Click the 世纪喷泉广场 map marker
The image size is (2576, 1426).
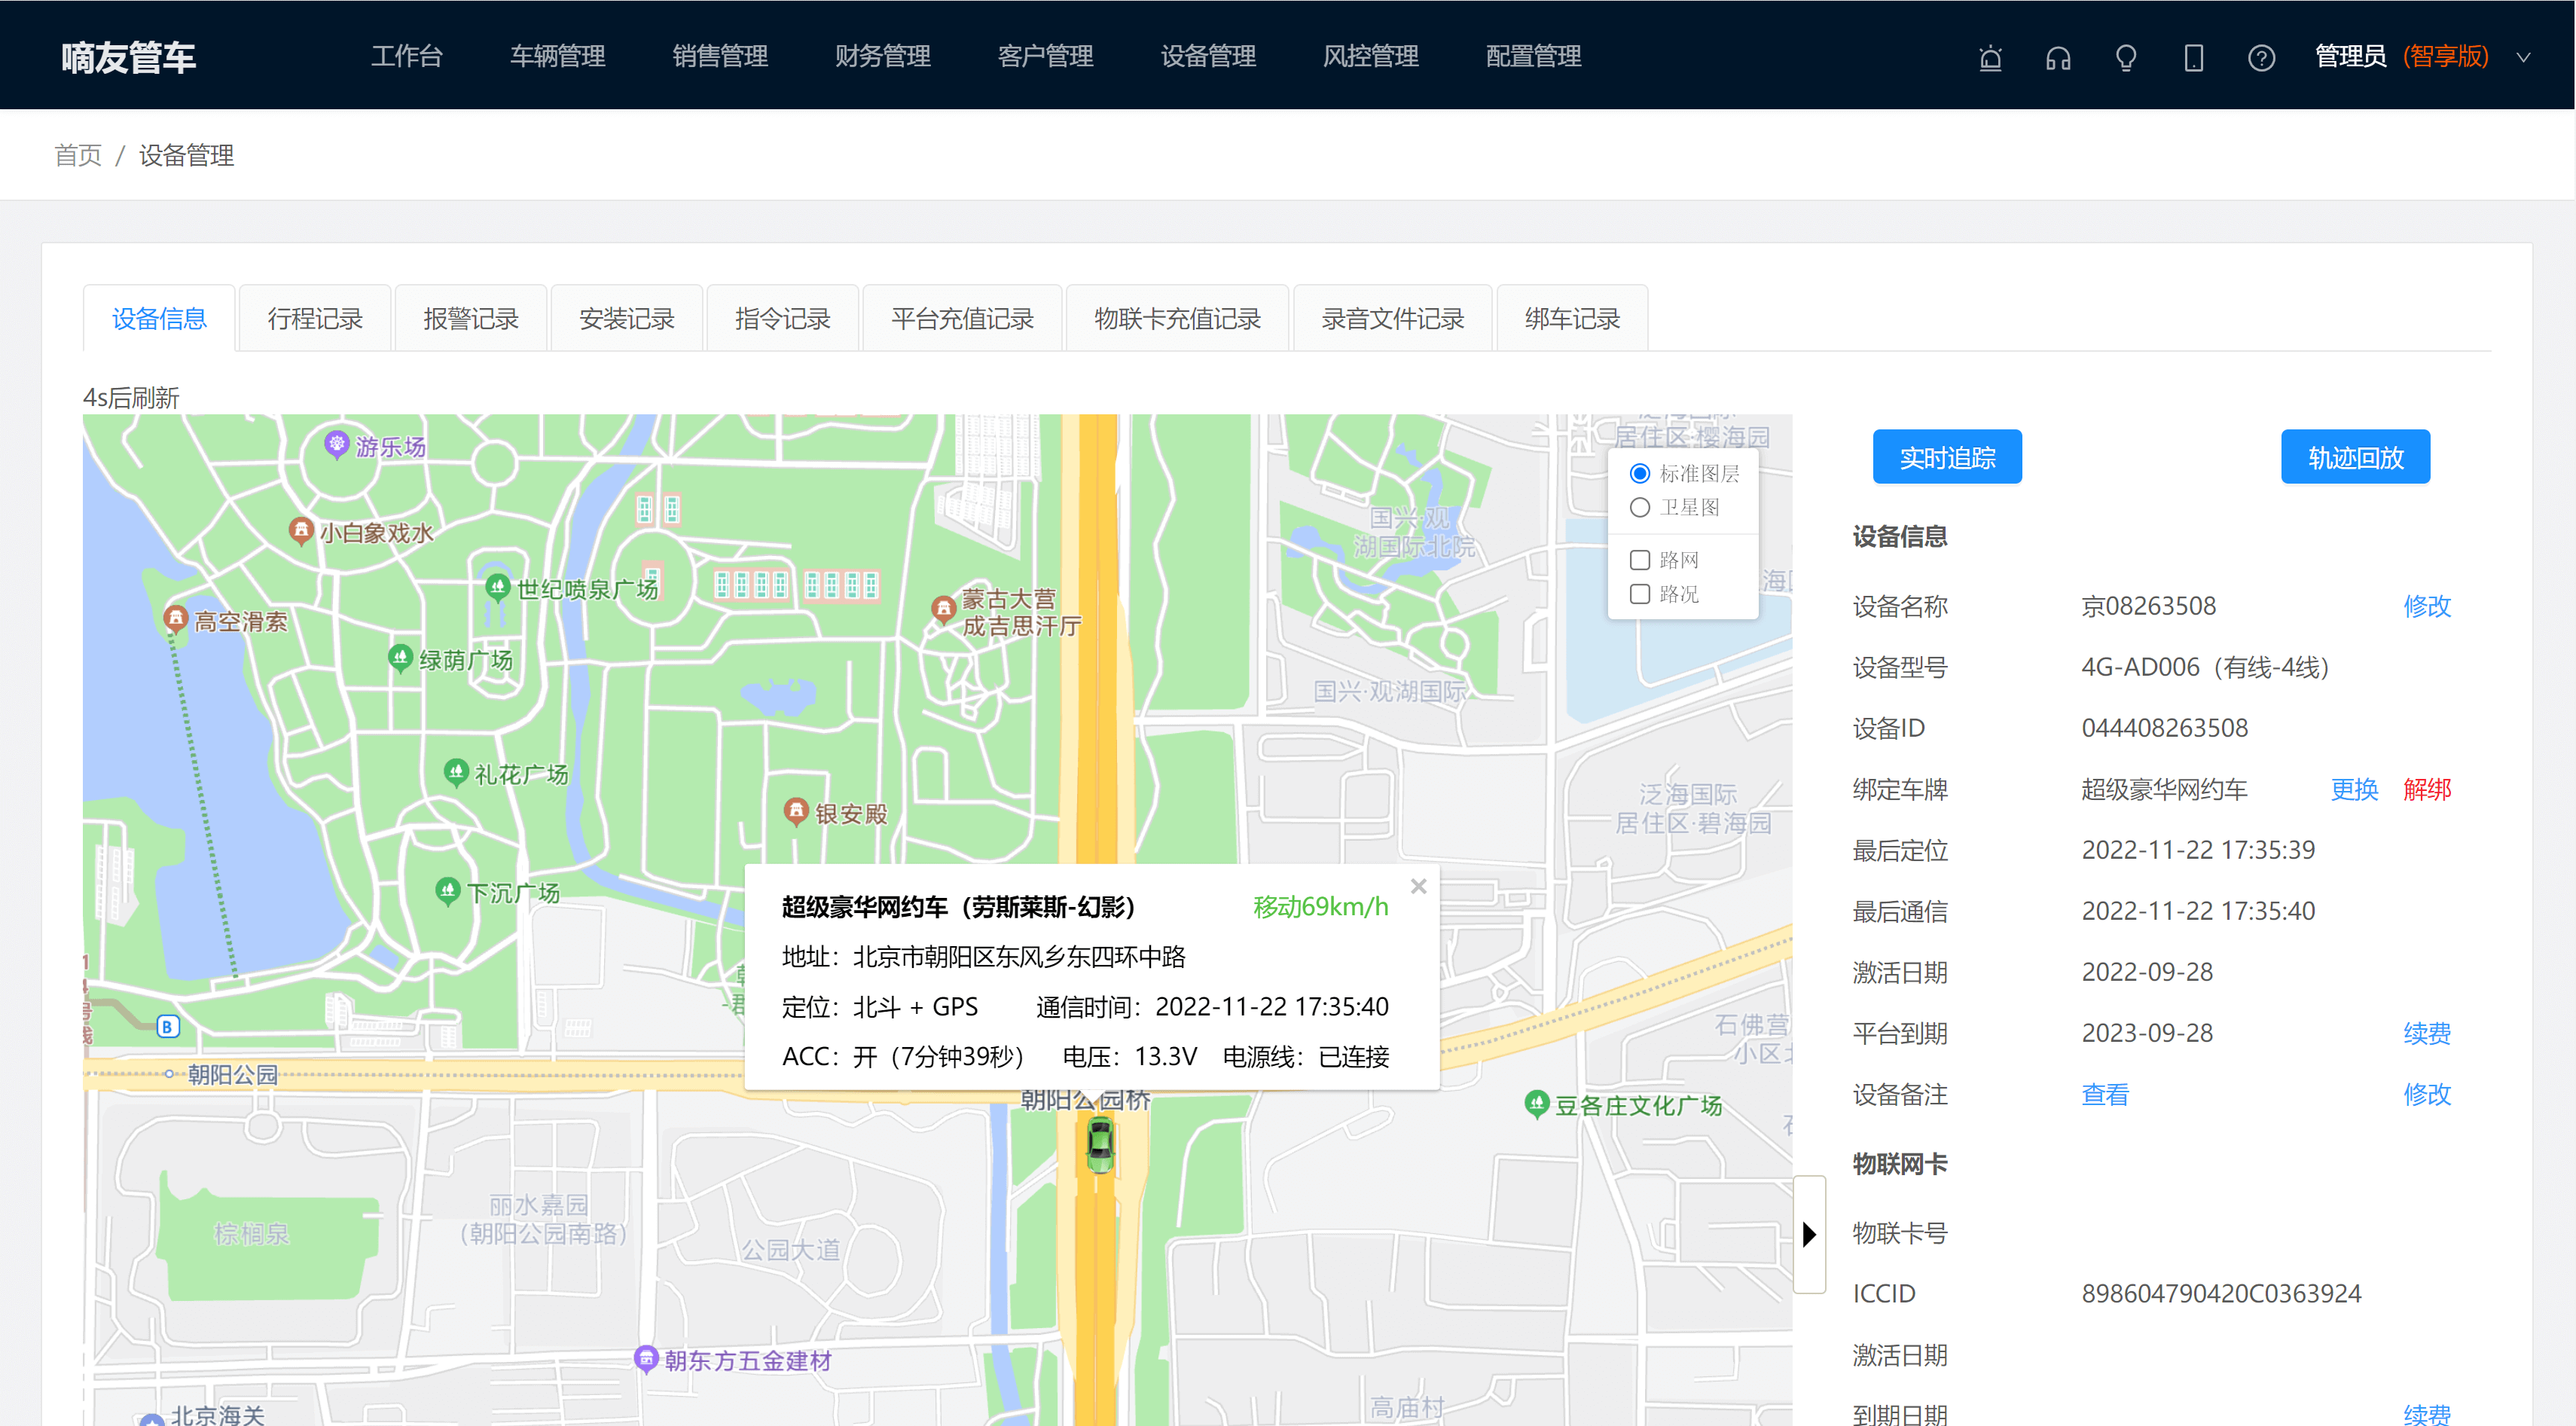(x=498, y=586)
